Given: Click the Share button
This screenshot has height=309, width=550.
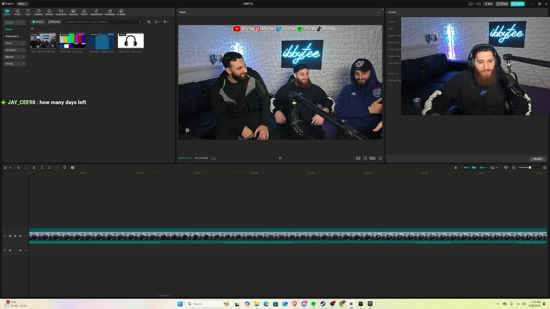Looking at the screenshot, I should click(x=502, y=3).
